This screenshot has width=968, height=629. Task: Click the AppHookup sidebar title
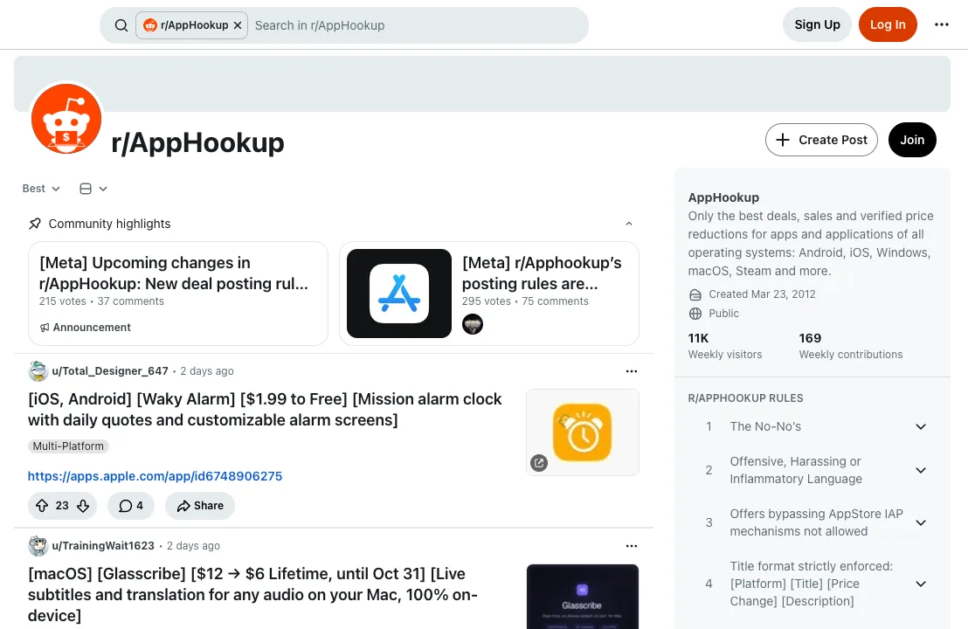pos(723,197)
